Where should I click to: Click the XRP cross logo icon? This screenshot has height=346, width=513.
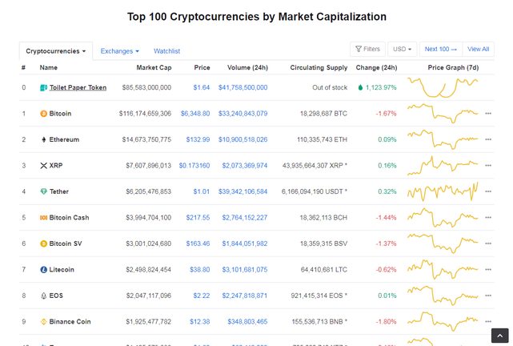(43, 166)
